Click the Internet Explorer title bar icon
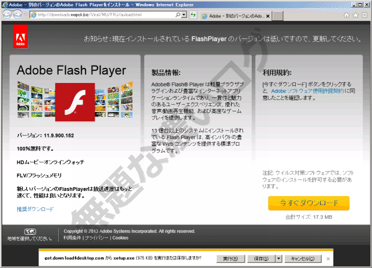The width and height of the screenshot is (372, 268). pyautogui.click(x=5, y=5)
